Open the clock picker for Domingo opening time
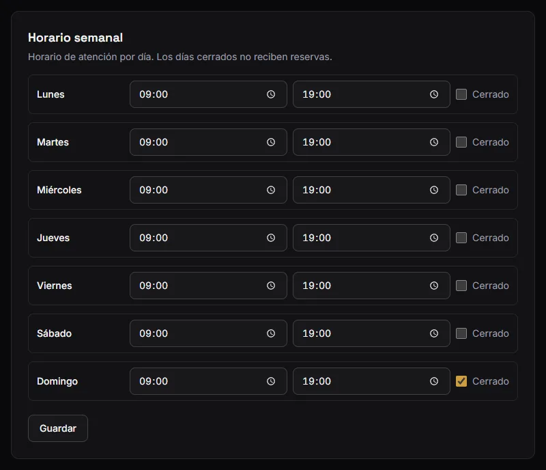546x470 pixels. tap(271, 381)
